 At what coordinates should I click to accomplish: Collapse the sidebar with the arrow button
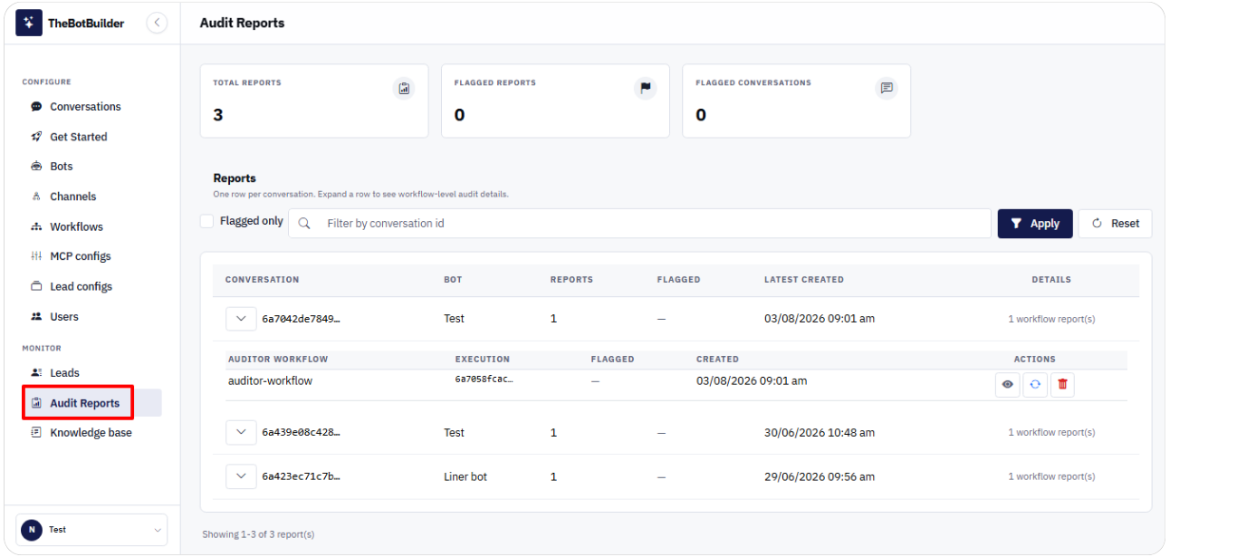click(157, 23)
